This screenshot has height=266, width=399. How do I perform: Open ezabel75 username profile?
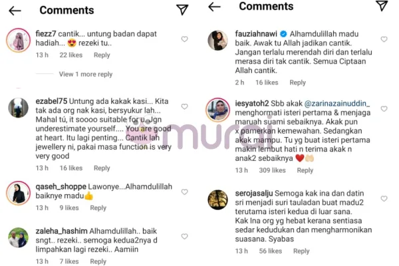click(x=51, y=101)
